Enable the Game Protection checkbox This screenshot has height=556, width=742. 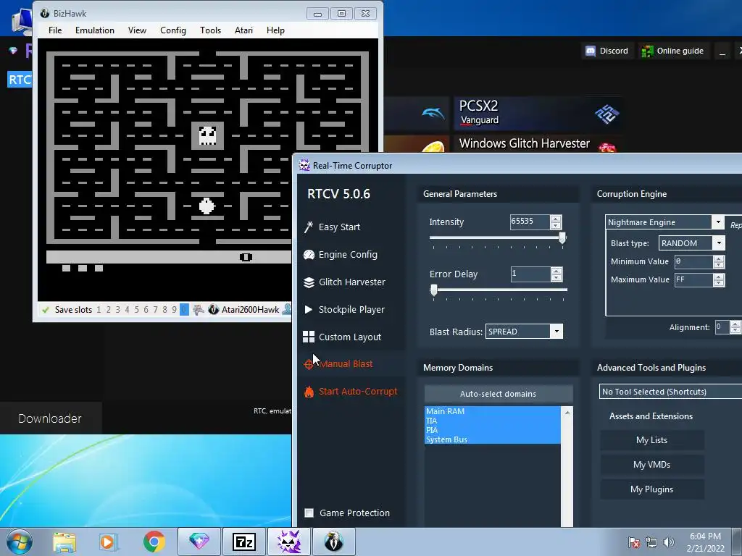pyautogui.click(x=309, y=513)
